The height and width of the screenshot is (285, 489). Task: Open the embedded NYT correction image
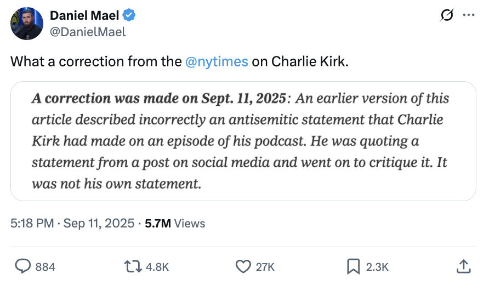pyautogui.click(x=243, y=141)
